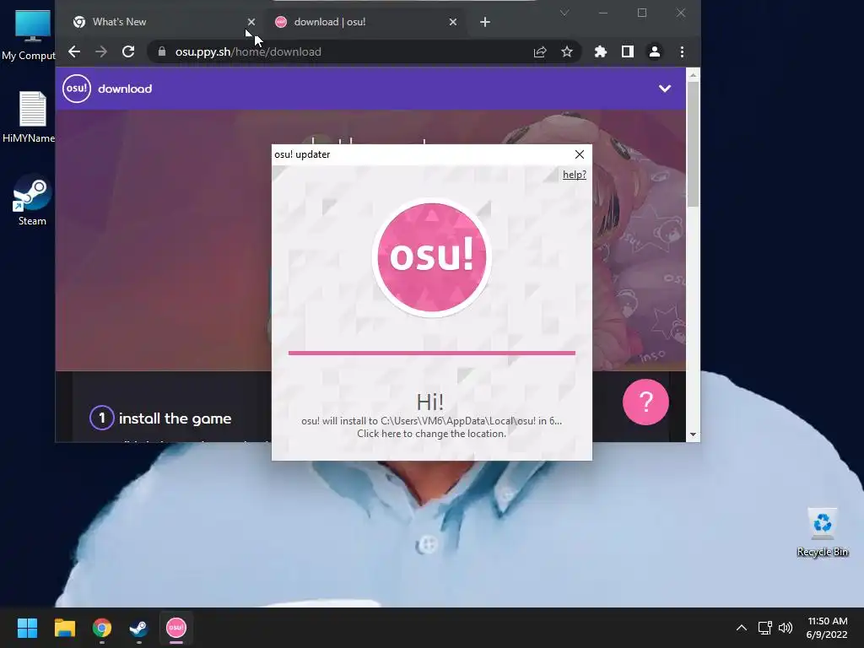The height and width of the screenshot is (648, 864).
Task: Close the osu! updater dialog
Action: [580, 154]
